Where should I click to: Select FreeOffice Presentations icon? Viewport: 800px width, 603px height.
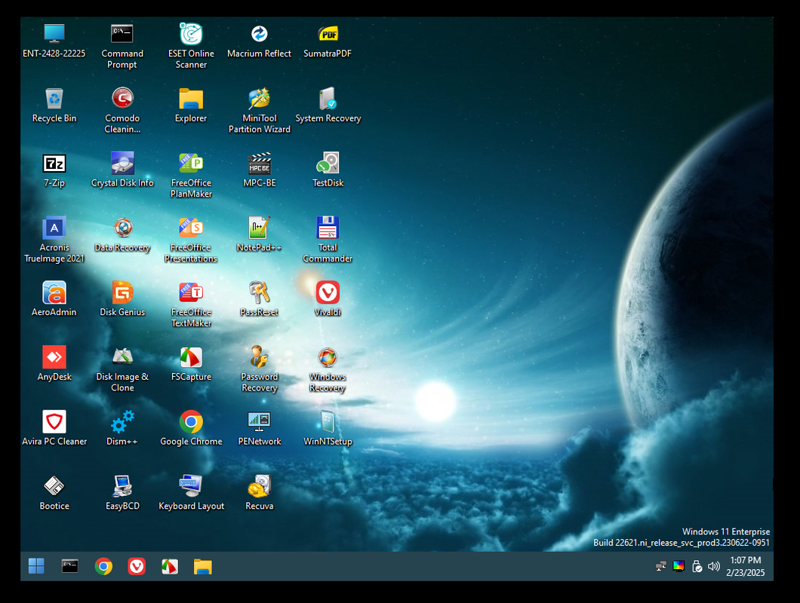click(x=191, y=228)
